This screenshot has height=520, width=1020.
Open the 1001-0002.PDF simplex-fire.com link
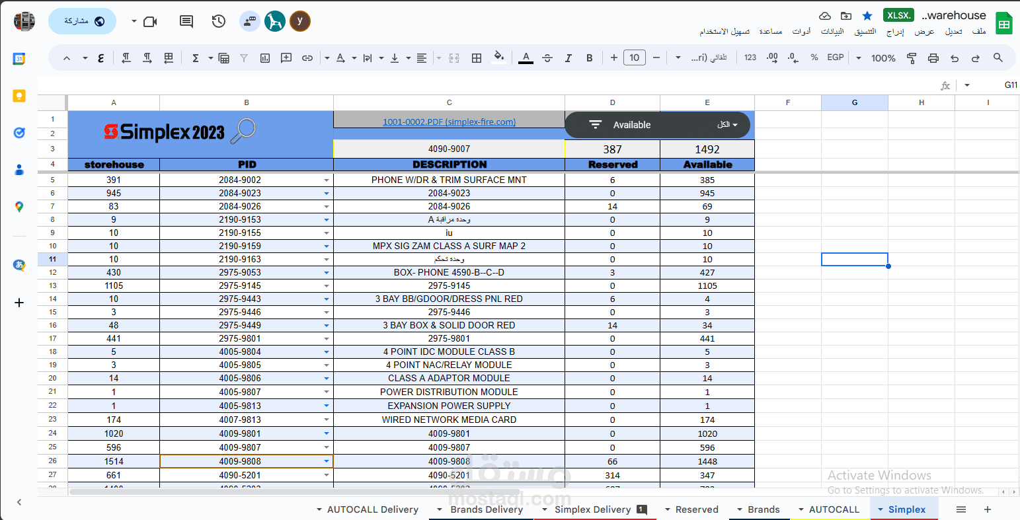click(x=450, y=122)
